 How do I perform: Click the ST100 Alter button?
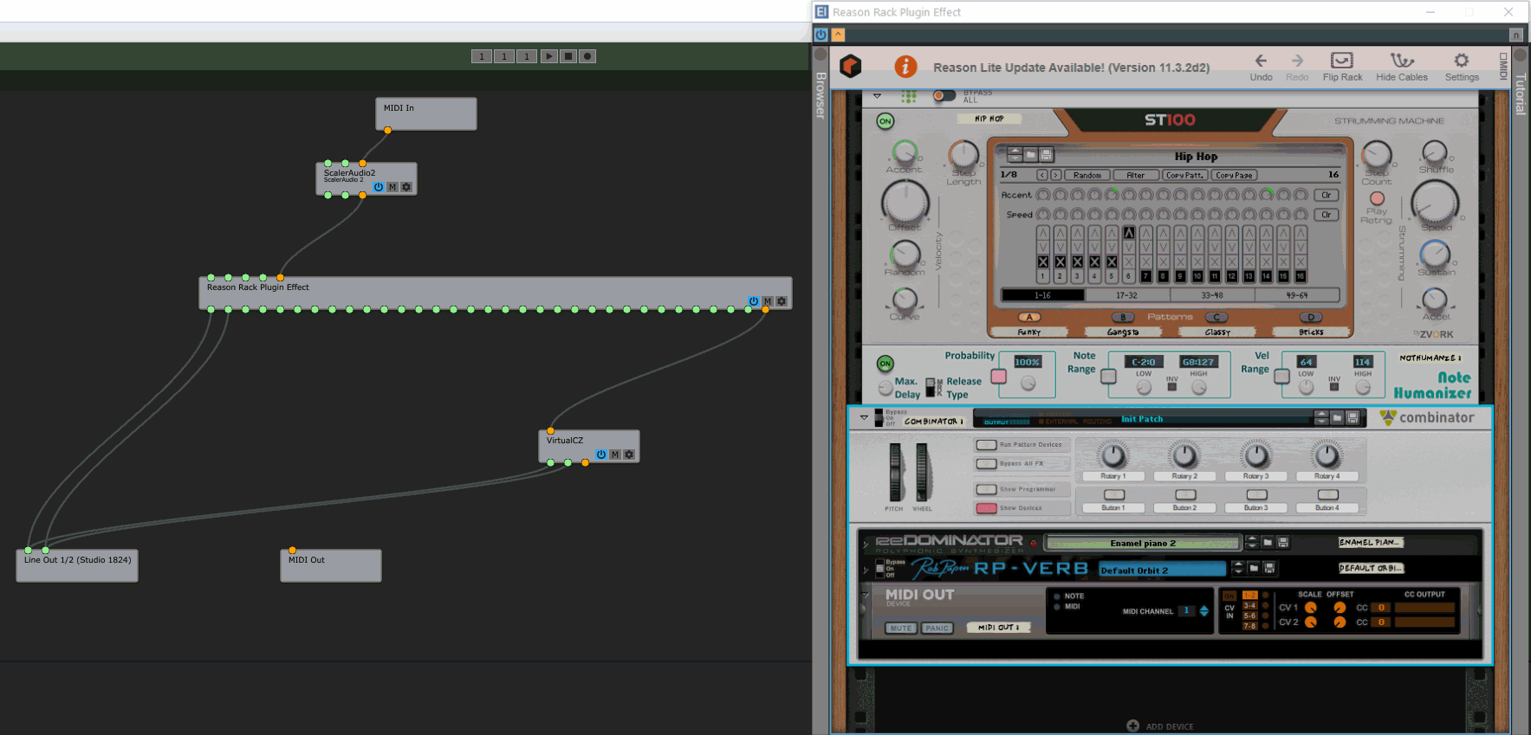click(x=1135, y=175)
